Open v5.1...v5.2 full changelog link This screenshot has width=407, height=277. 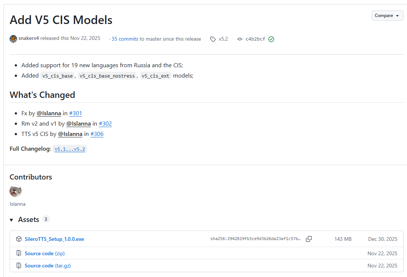pyautogui.click(x=70, y=149)
